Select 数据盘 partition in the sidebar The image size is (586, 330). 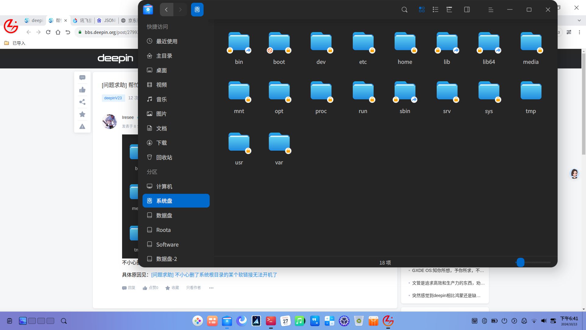coord(176,215)
